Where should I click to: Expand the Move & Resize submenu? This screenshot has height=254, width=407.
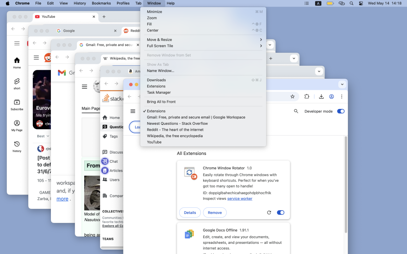point(203,40)
